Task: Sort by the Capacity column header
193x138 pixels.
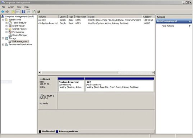Action: click(x=148, y=17)
